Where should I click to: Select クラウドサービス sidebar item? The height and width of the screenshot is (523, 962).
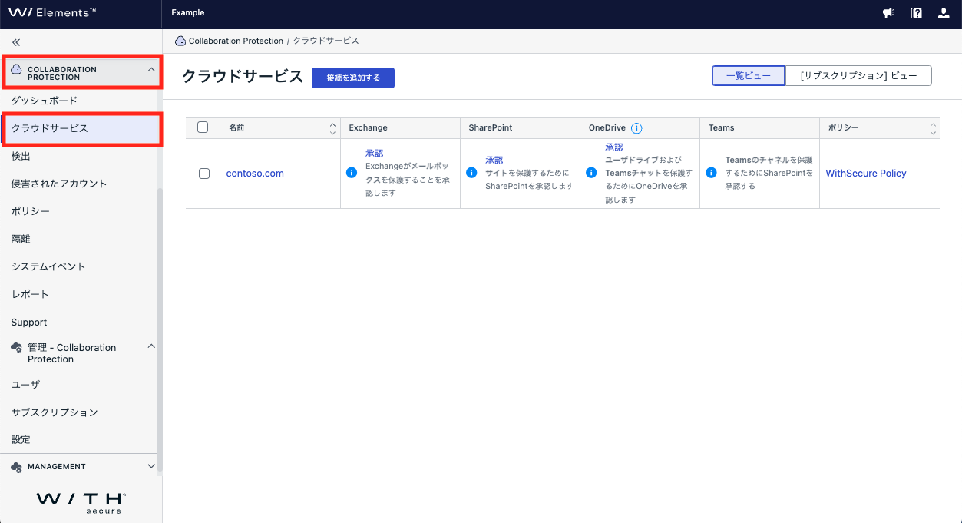[81, 128]
